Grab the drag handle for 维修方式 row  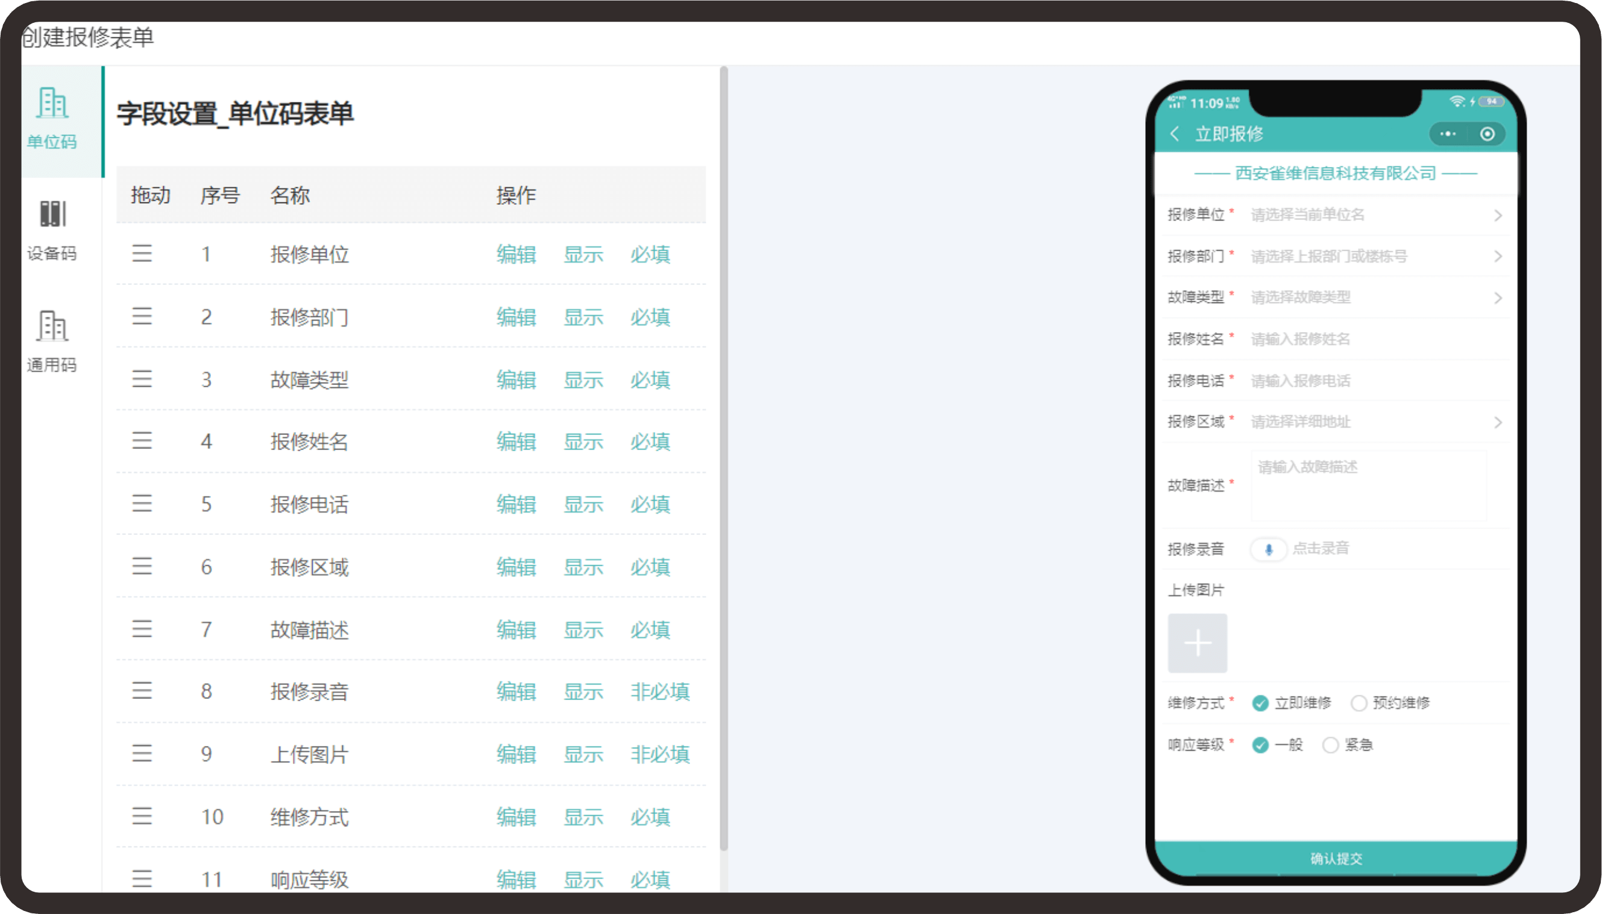click(x=142, y=816)
